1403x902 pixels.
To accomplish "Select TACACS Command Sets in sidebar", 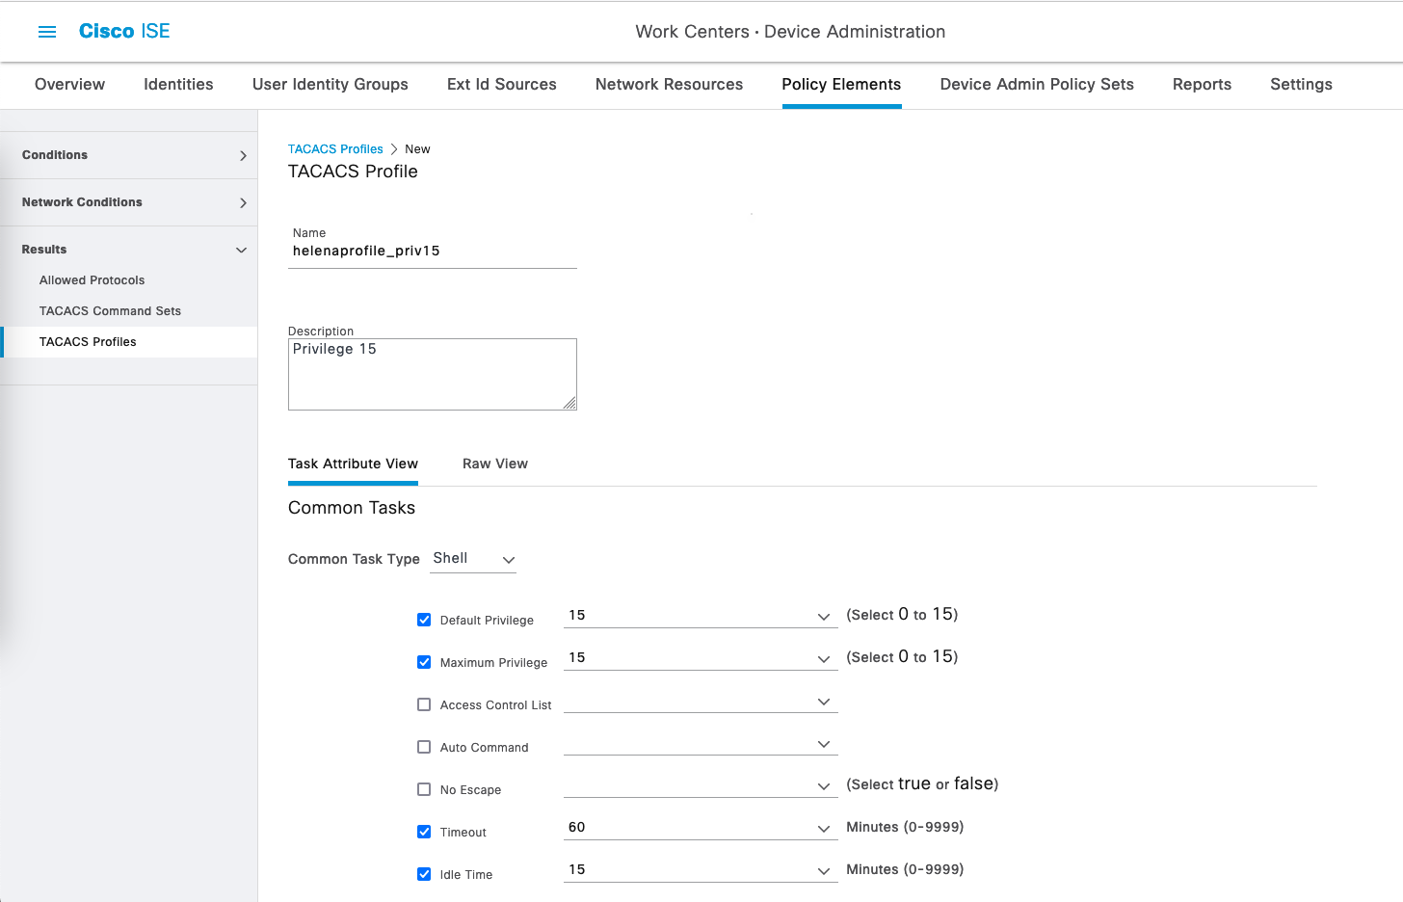I will pos(110,311).
